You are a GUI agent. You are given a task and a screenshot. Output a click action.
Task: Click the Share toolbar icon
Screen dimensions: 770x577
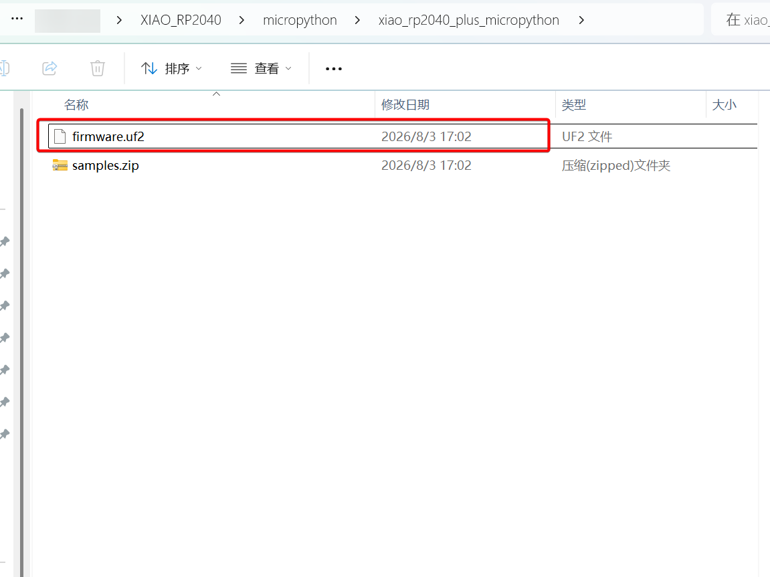coord(50,68)
